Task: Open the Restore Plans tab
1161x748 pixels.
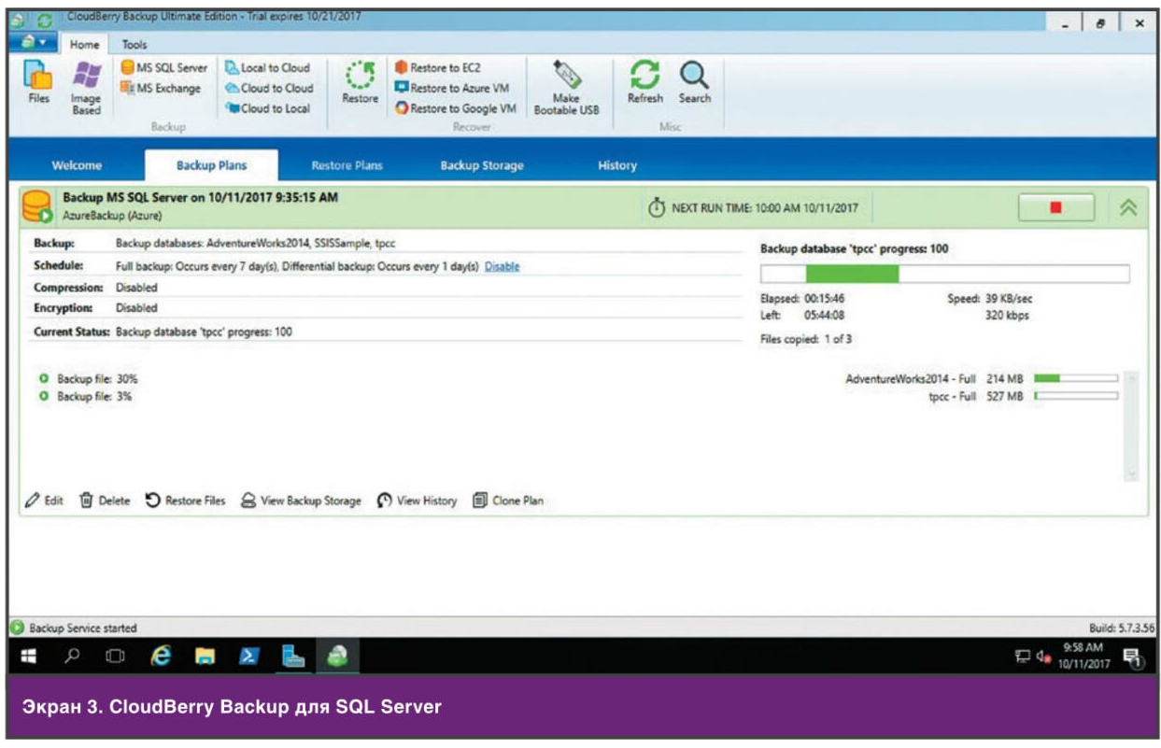Action: pos(347,165)
